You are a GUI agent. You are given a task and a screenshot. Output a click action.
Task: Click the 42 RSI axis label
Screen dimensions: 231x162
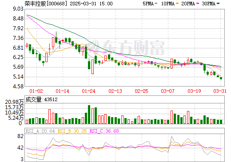click(x=20, y=148)
